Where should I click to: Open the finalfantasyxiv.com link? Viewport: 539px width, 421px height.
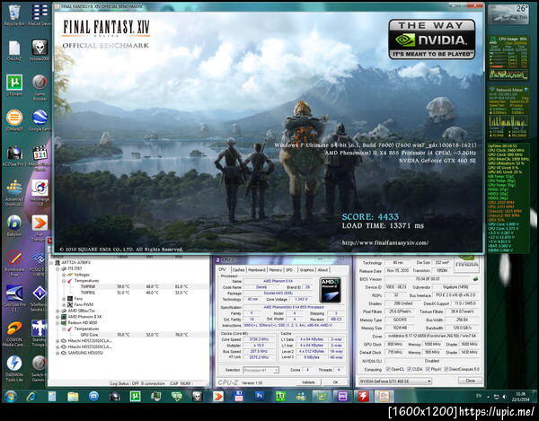click(x=385, y=242)
